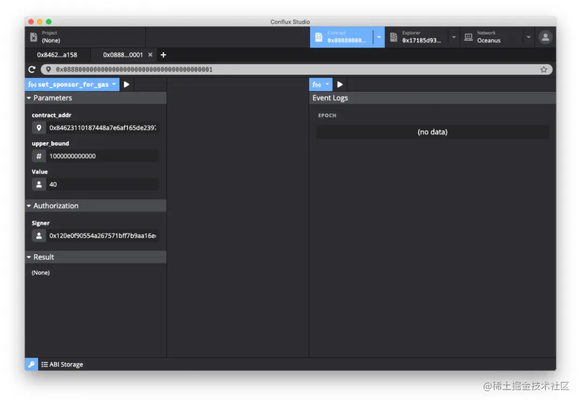Select the Contract 0x08880000 toolbar button
The height and width of the screenshot is (403, 581).
coord(341,37)
